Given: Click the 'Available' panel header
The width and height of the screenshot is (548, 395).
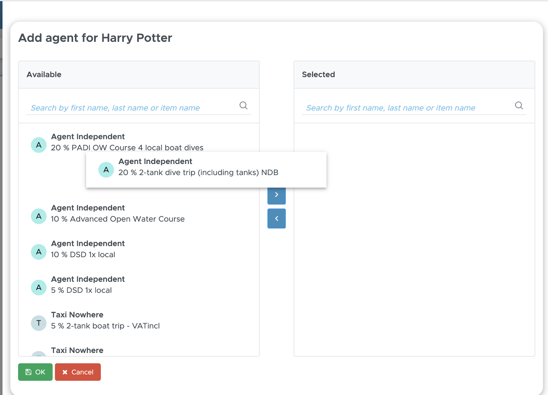Looking at the screenshot, I should tap(139, 75).
